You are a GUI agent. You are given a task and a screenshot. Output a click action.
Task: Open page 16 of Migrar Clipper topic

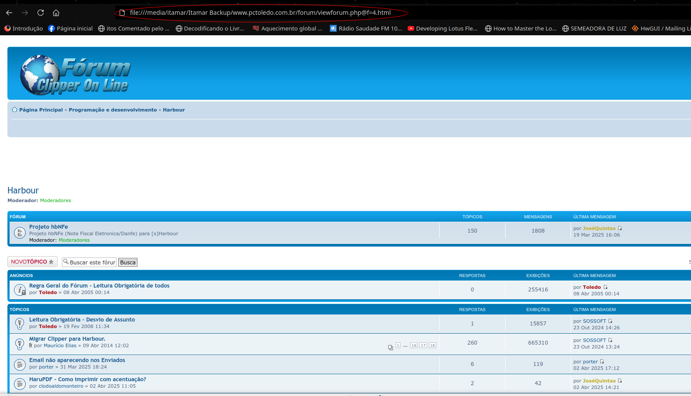click(414, 345)
